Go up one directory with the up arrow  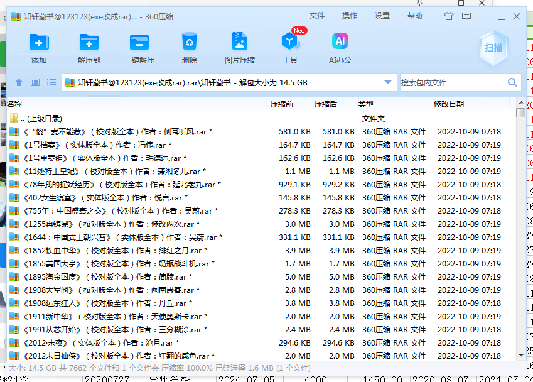click(19, 82)
